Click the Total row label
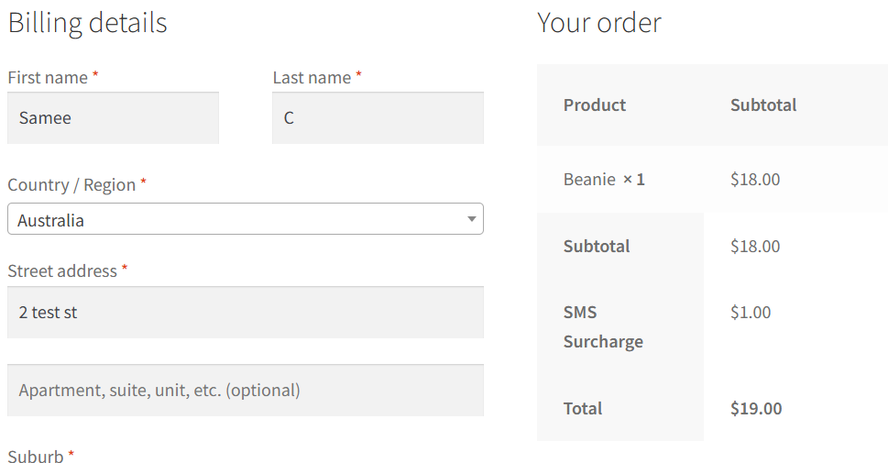Image resolution: width=888 pixels, height=463 pixels. click(583, 409)
